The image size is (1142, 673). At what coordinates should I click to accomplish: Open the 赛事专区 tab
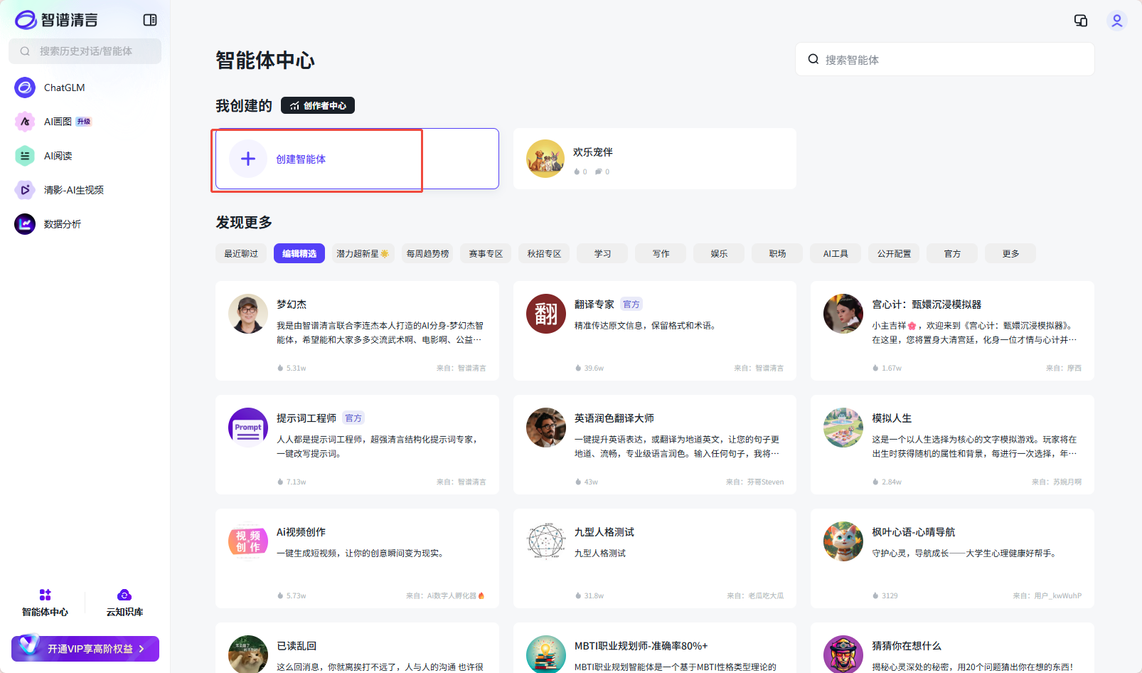(x=486, y=253)
